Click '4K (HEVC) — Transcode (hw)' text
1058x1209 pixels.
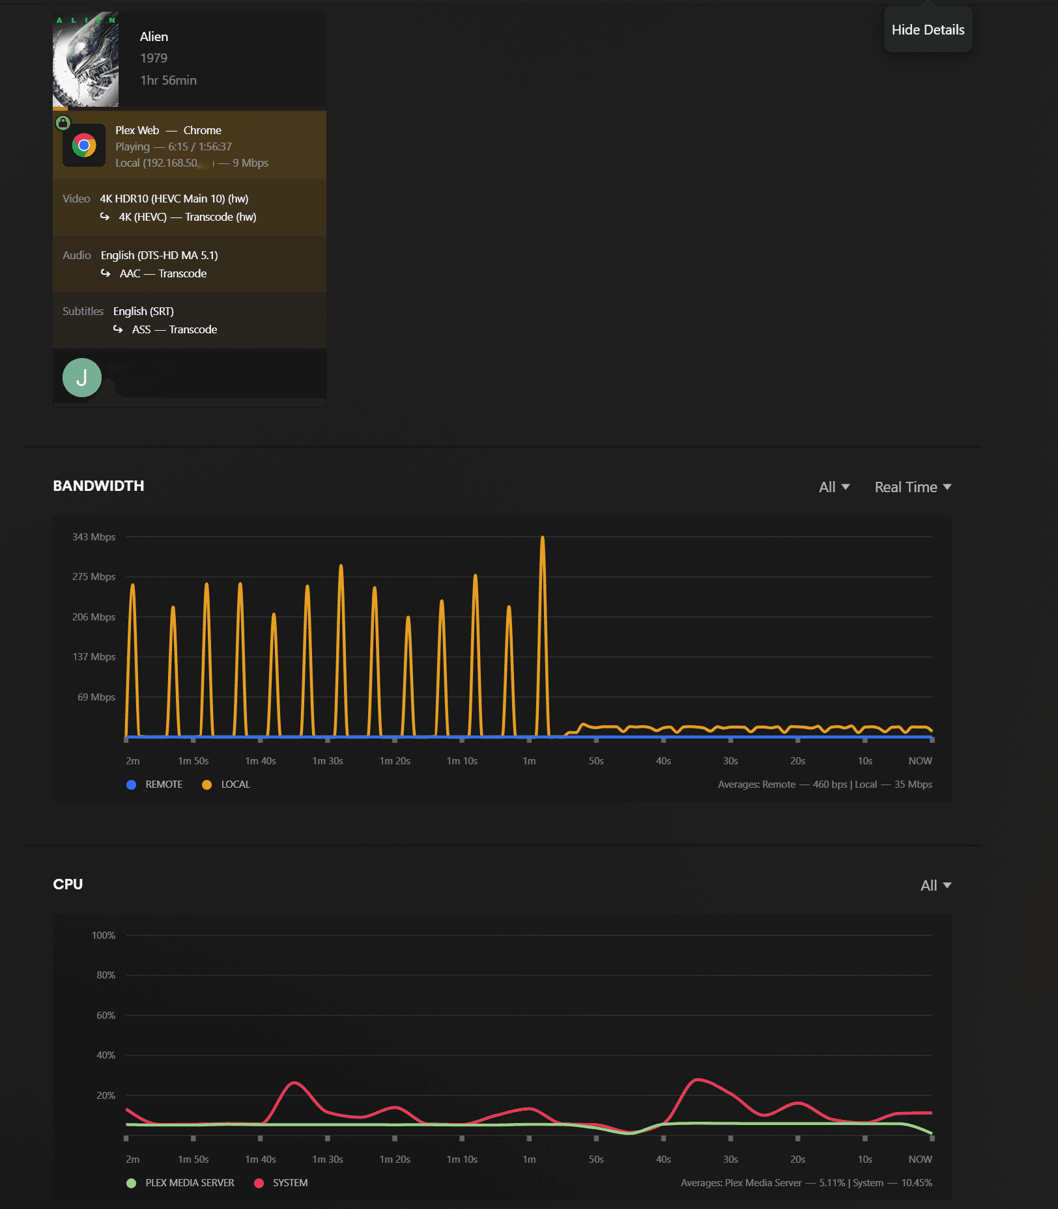coord(188,217)
